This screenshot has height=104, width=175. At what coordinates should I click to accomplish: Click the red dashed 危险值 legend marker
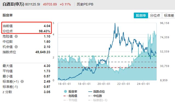pyautogui.click(x=65, y=96)
